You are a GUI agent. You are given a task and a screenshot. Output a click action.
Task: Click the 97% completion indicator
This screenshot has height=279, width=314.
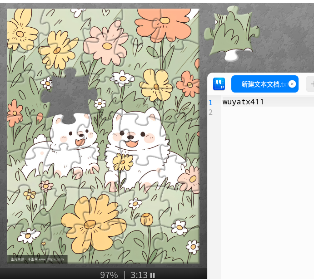pos(109,275)
